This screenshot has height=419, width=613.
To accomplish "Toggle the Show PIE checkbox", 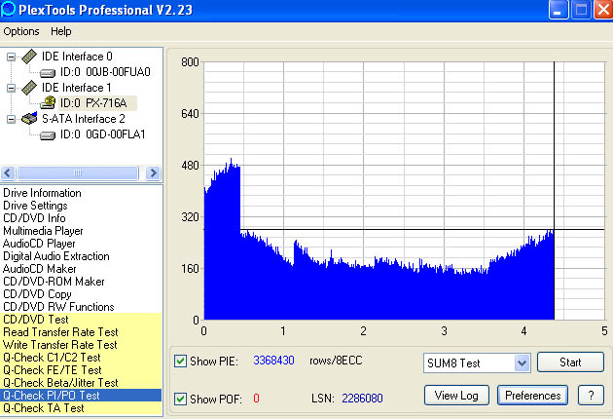I will [180, 361].
